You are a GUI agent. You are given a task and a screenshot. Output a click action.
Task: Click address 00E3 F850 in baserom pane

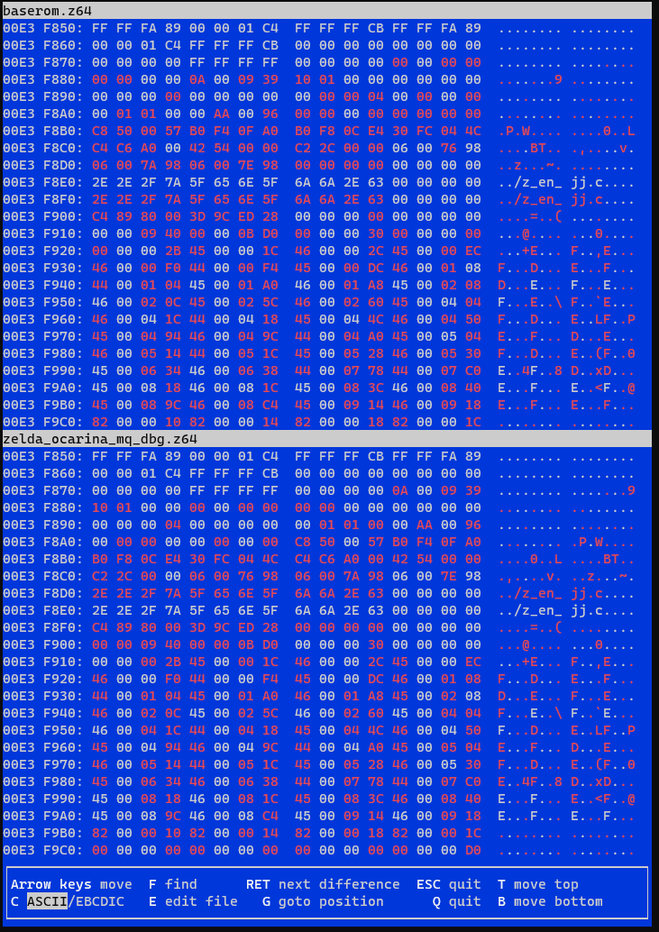click(x=42, y=28)
